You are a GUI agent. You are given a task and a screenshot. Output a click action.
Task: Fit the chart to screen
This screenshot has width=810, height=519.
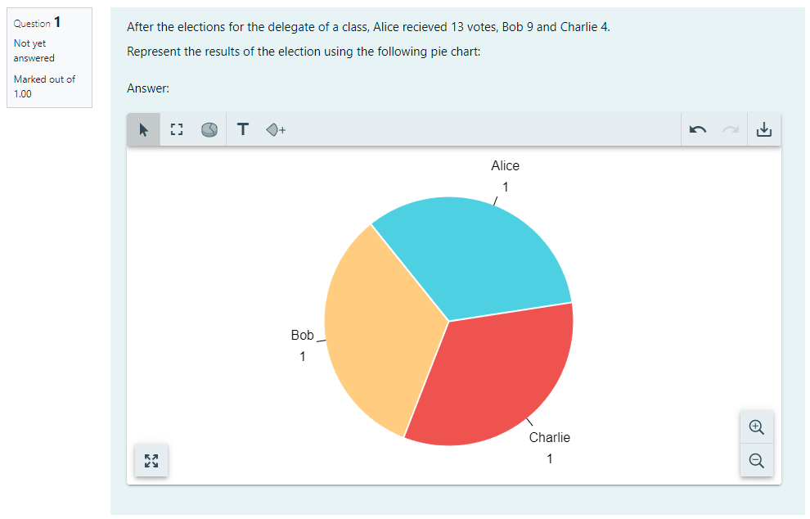[151, 460]
